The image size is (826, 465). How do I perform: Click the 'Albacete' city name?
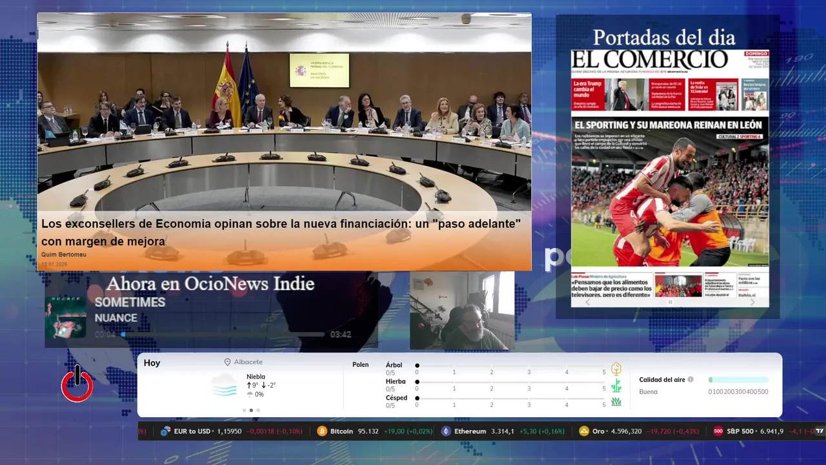point(248,362)
